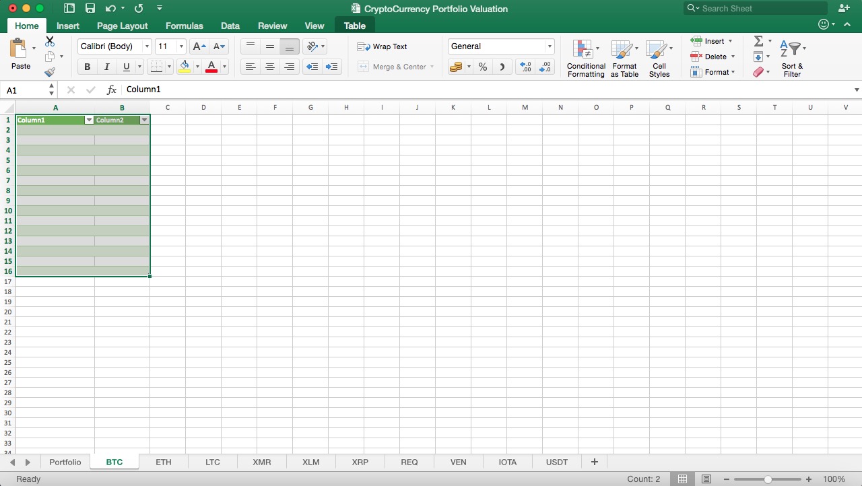This screenshot has height=486, width=862.
Task: Open the Calibri font dropdown
Action: tap(147, 46)
